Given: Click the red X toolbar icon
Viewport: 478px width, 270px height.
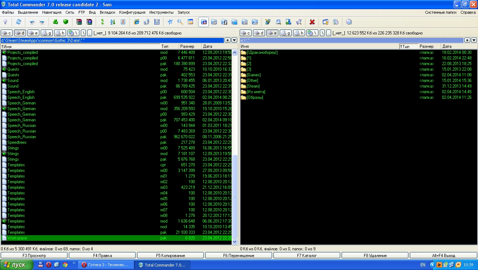Looking at the screenshot, I should 312,22.
